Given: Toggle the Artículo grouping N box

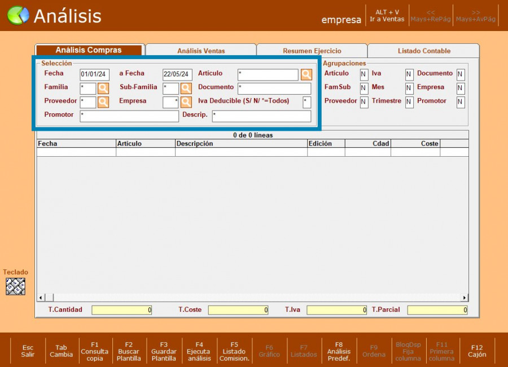Looking at the screenshot, I should point(364,74).
